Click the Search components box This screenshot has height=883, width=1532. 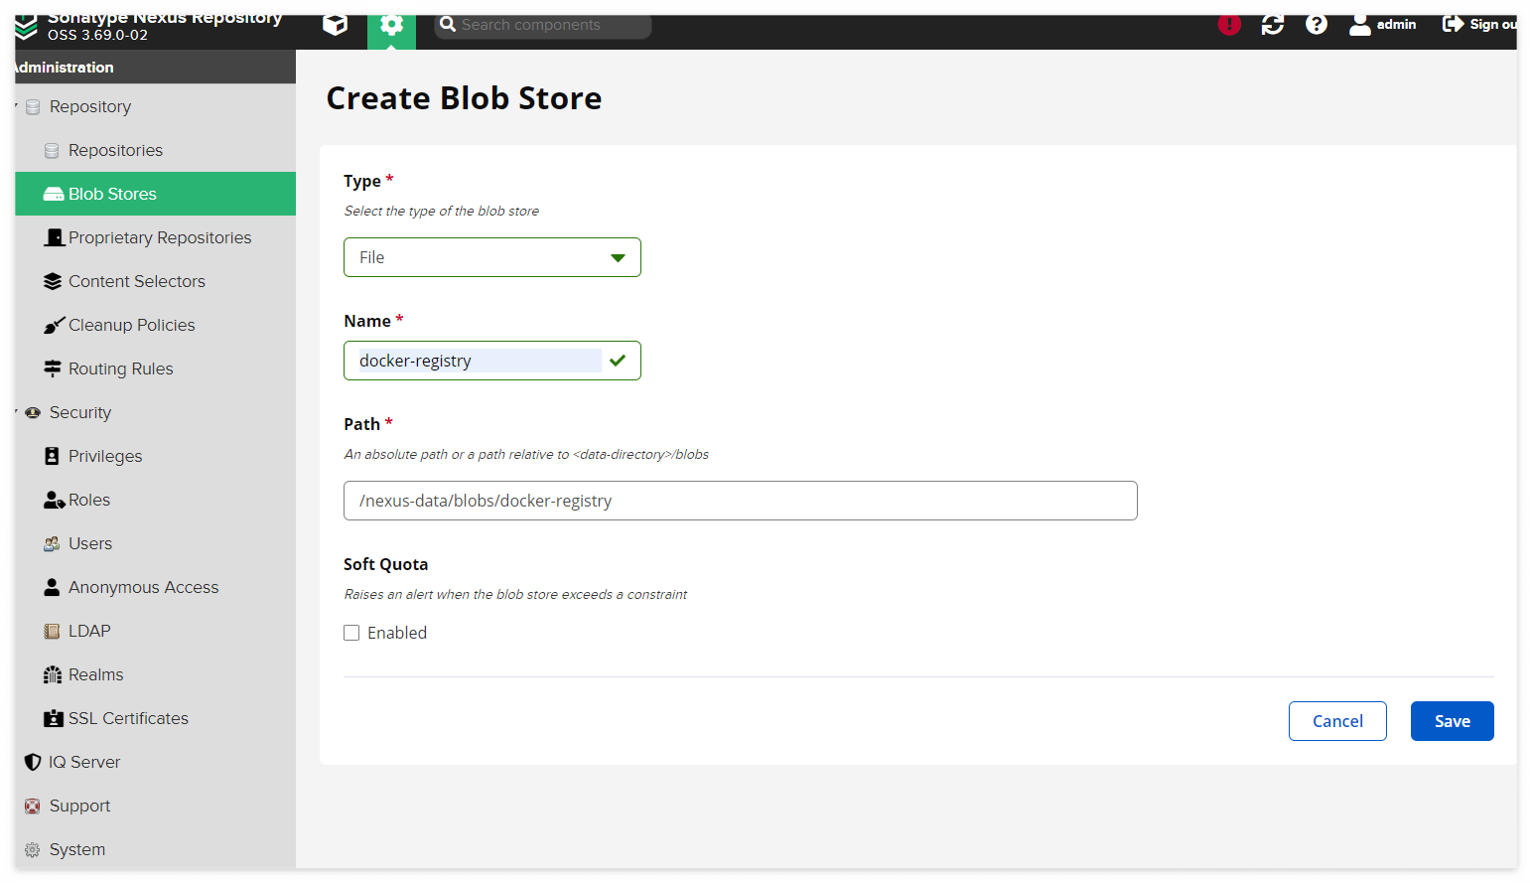coord(543,26)
